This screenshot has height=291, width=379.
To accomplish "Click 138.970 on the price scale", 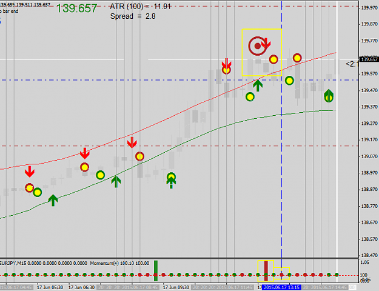I will click(x=369, y=173).
